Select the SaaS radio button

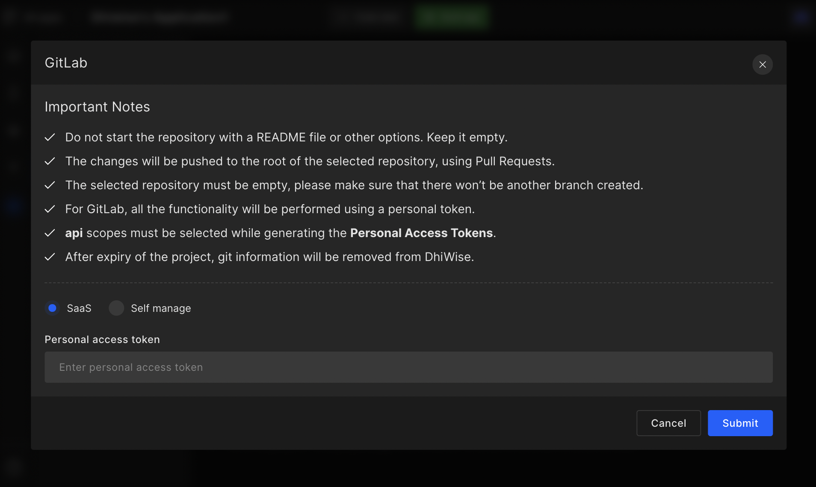53,308
